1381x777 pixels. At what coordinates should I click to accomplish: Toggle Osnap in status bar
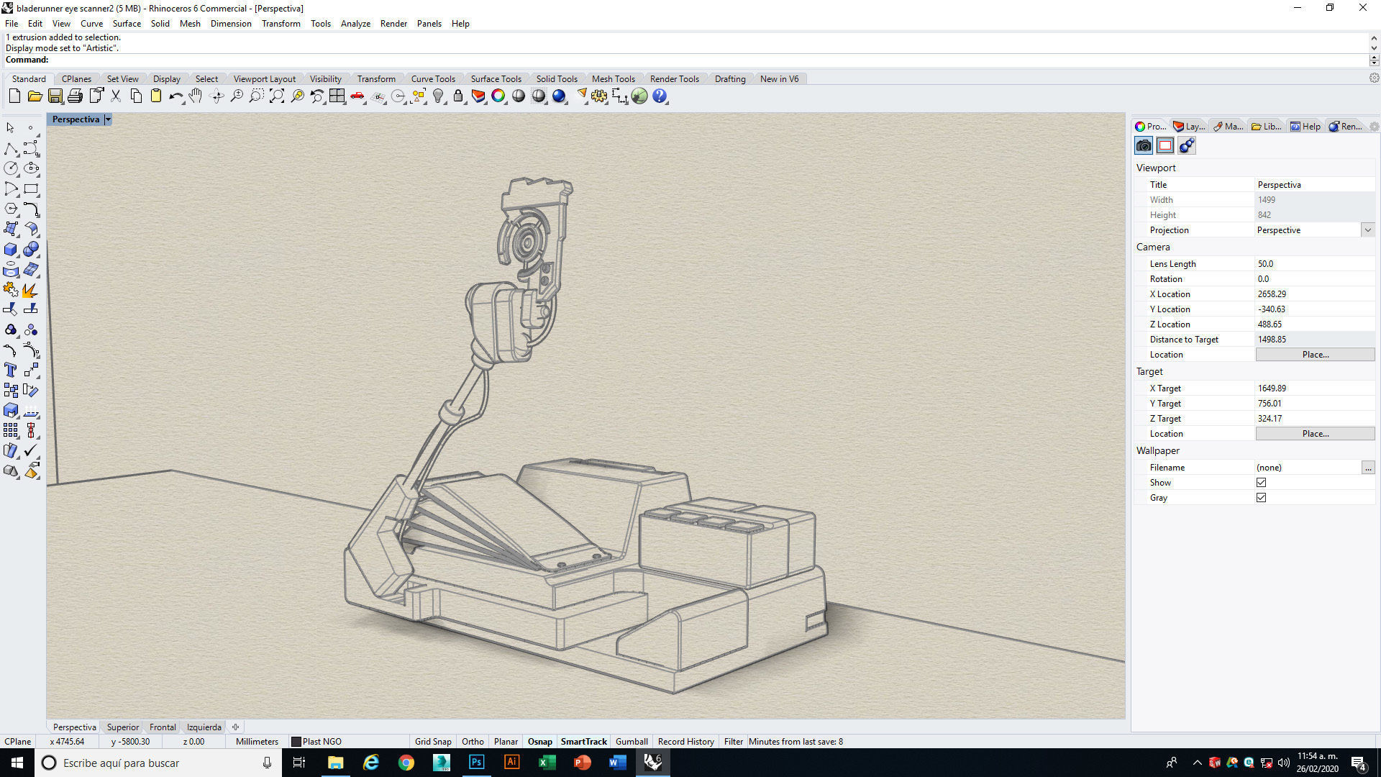pyautogui.click(x=540, y=742)
